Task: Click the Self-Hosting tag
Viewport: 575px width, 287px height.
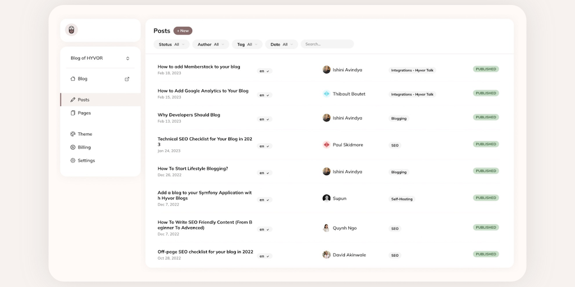Action: click(x=401, y=199)
